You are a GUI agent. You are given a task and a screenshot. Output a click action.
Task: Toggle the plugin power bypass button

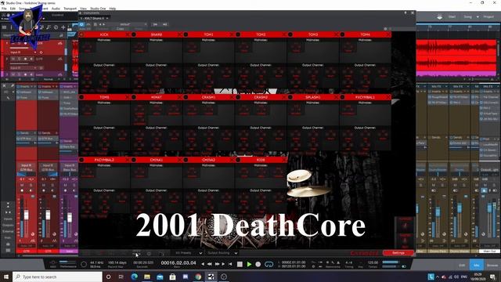[81, 24]
